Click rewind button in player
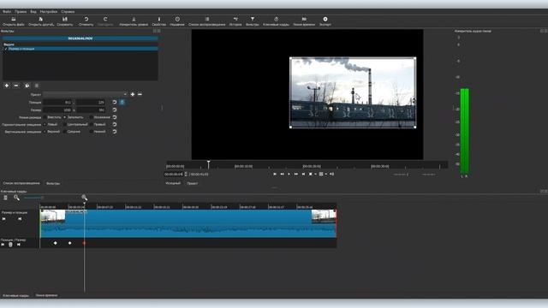 282,174
